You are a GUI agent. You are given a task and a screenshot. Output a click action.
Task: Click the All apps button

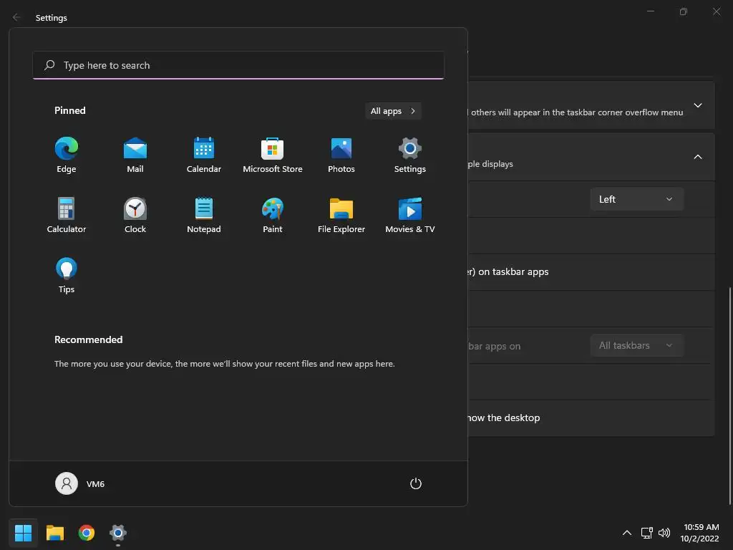(393, 111)
